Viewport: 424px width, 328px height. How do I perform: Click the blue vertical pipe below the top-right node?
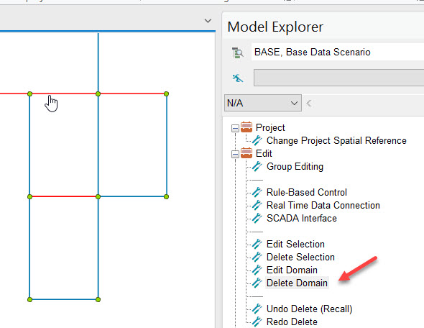[x=167, y=145]
